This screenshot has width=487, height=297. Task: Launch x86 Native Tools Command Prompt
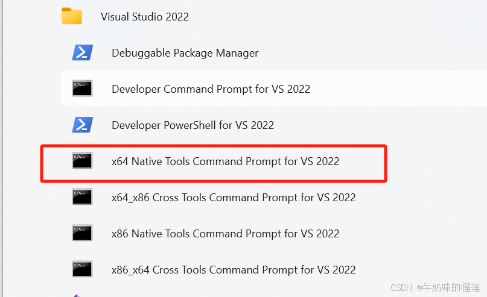(226, 234)
